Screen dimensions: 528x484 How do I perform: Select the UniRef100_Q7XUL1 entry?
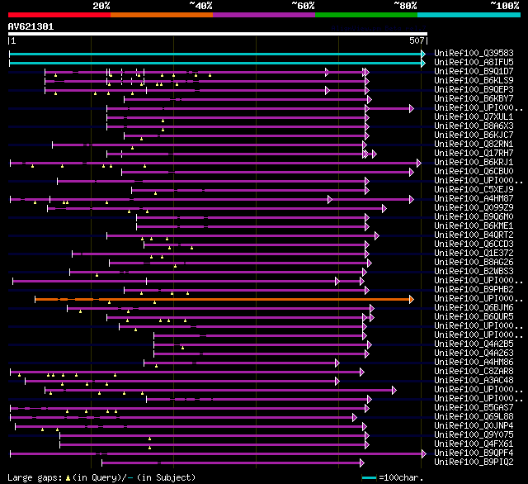pyautogui.click(x=474, y=117)
